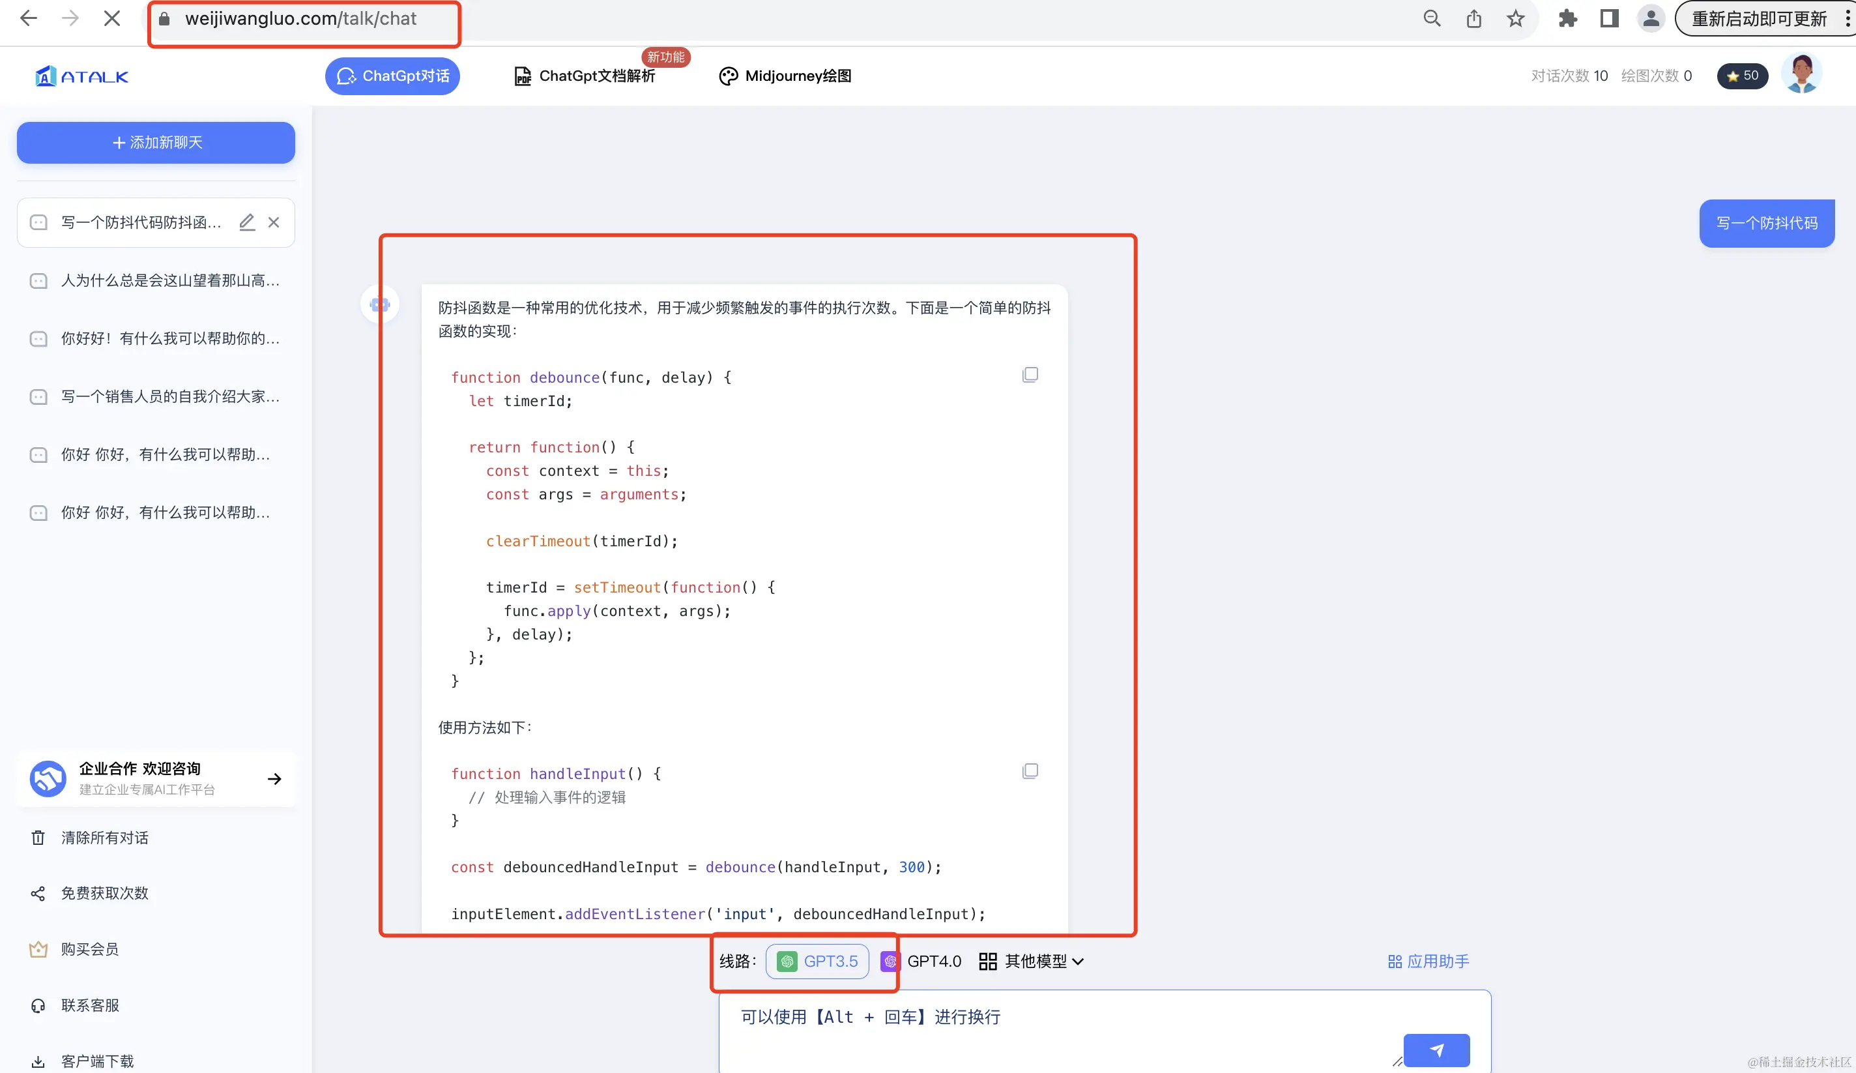Select the GPT3.5 line option
1856x1073 pixels.
817,961
